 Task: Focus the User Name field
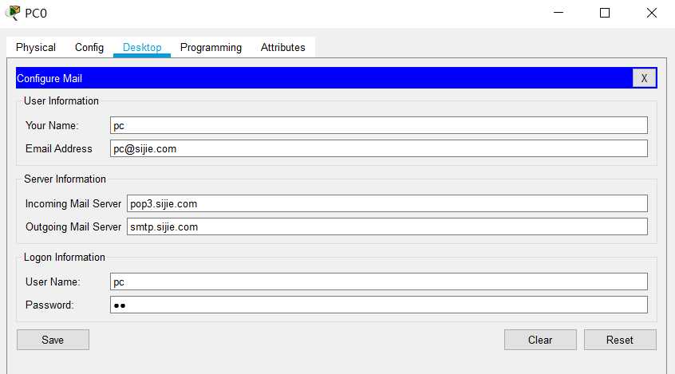(379, 282)
